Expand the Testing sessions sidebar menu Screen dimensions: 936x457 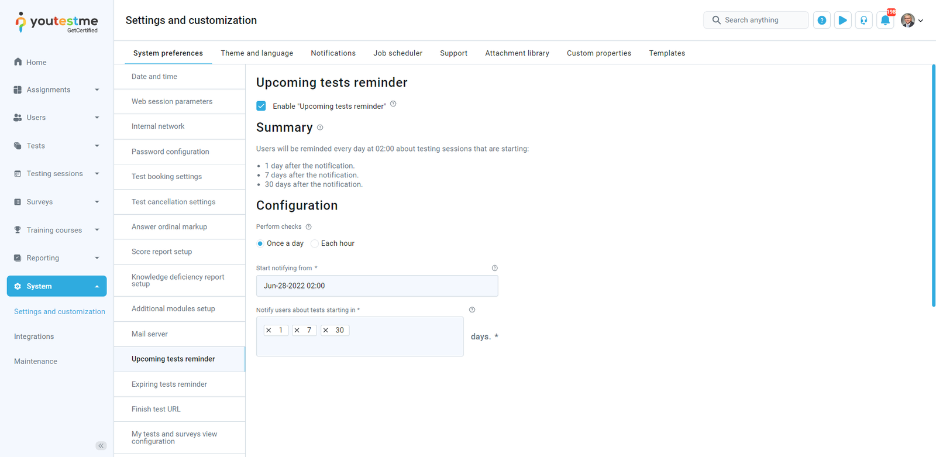(56, 174)
